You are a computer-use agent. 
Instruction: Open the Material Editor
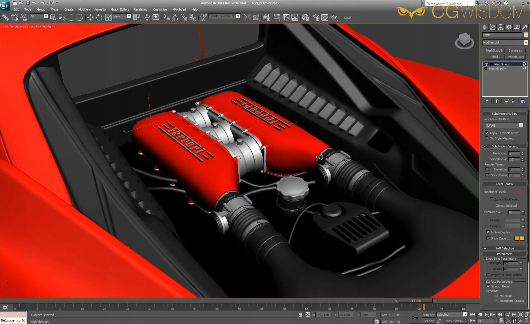coord(305,17)
